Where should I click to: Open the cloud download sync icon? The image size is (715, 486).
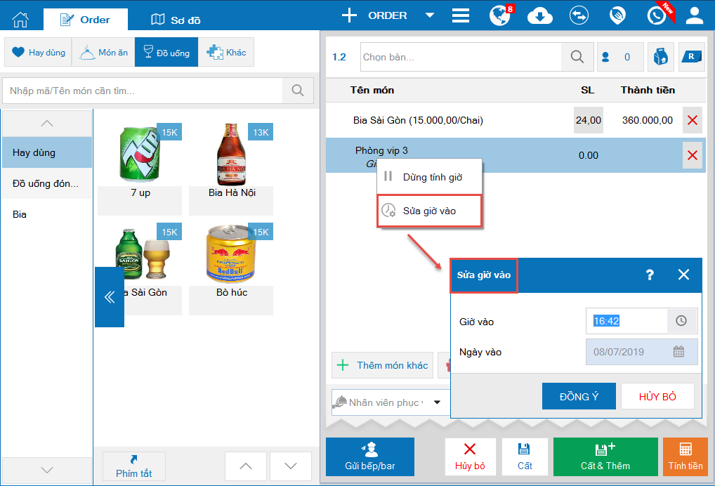(540, 16)
